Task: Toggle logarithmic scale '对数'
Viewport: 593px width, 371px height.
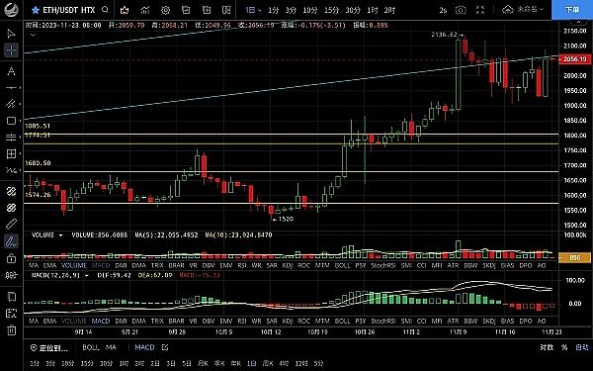Action: [x=547, y=347]
